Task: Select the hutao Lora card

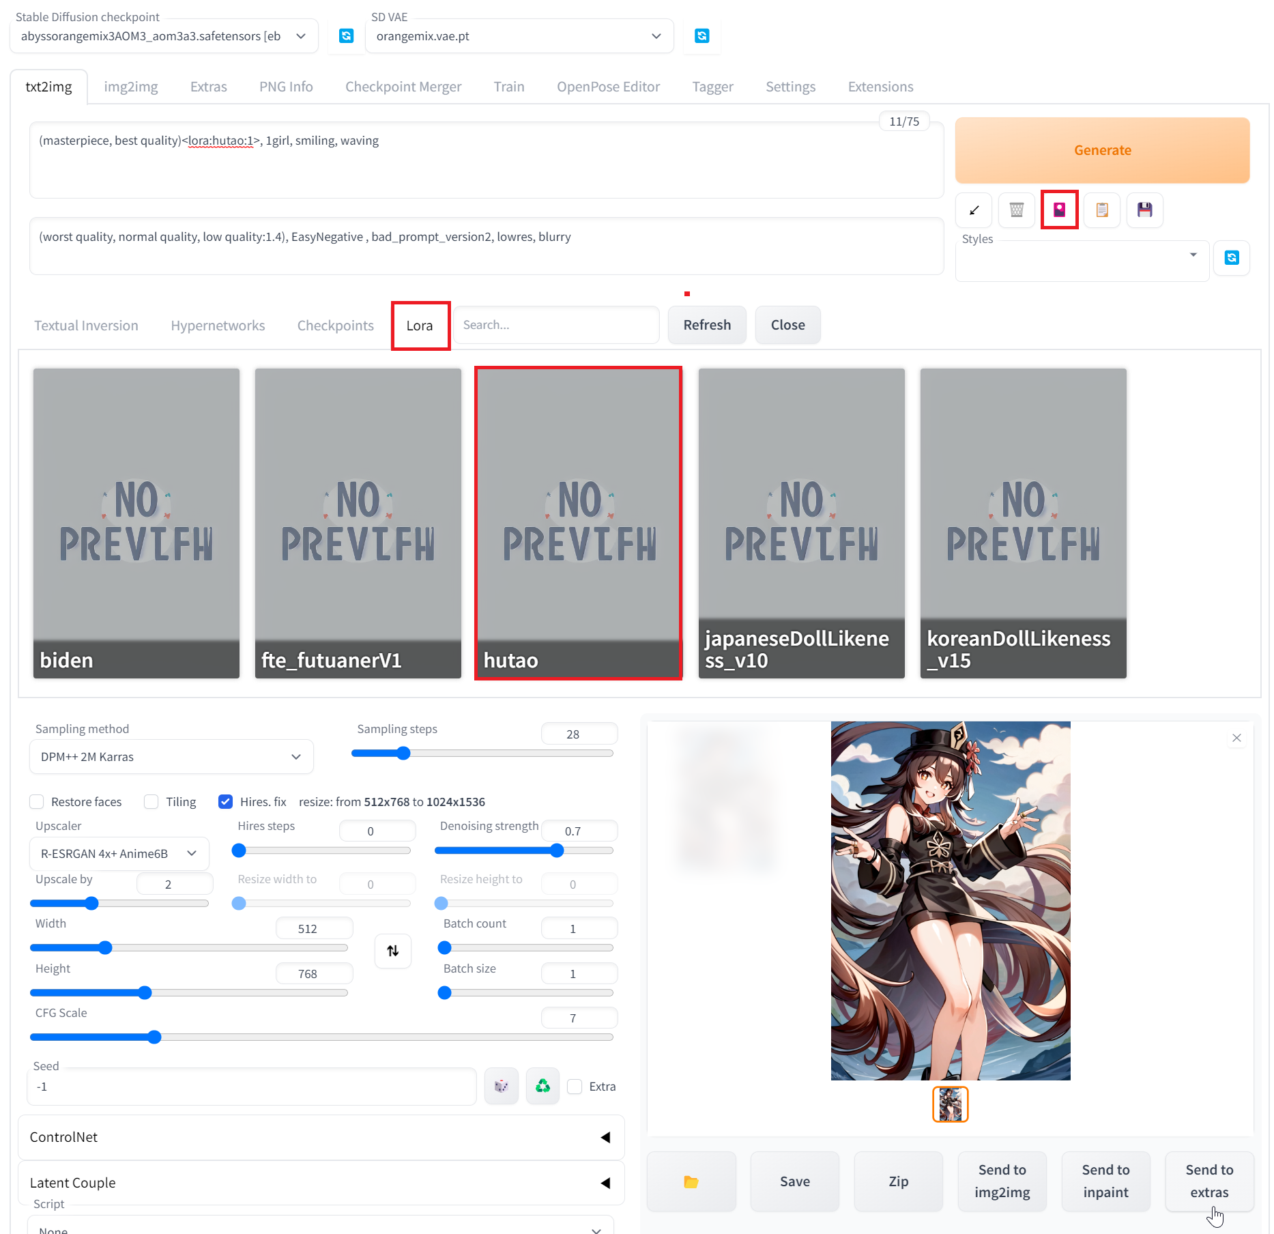Action: [579, 523]
